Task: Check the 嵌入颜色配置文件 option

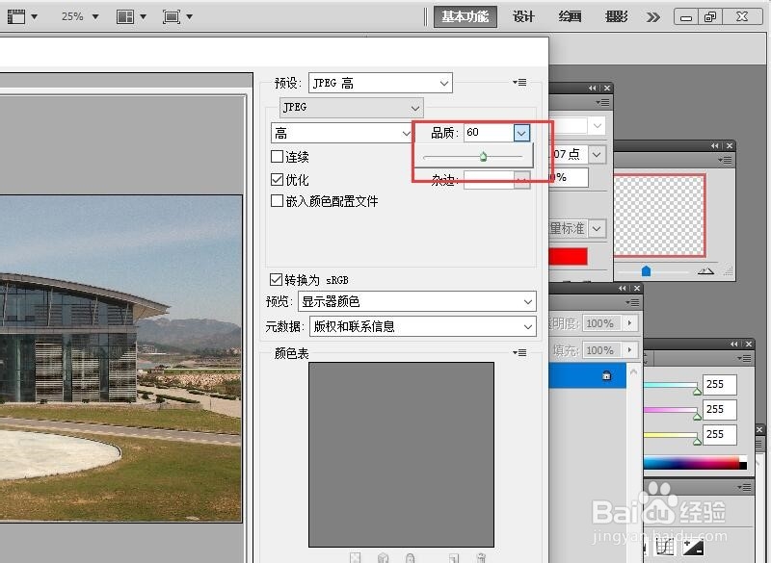Action: [x=278, y=200]
